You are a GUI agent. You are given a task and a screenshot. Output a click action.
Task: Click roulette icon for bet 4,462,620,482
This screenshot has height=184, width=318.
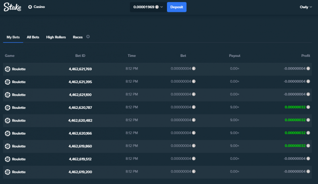8,120
